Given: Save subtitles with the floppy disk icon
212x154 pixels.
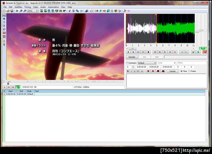Looking at the screenshot, I should tap(12, 11).
